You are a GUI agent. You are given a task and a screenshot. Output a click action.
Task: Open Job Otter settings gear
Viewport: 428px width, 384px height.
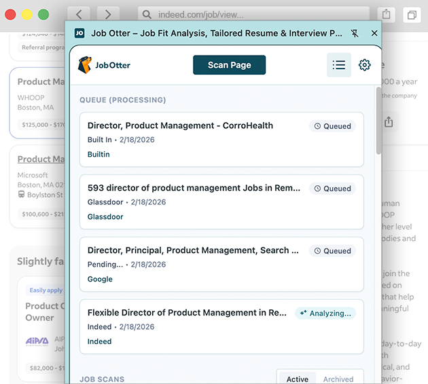coord(365,65)
